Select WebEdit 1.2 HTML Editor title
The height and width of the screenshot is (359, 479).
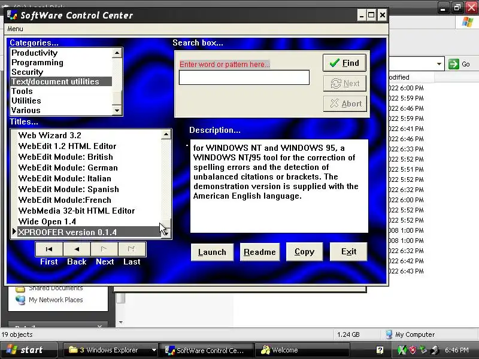(89, 146)
